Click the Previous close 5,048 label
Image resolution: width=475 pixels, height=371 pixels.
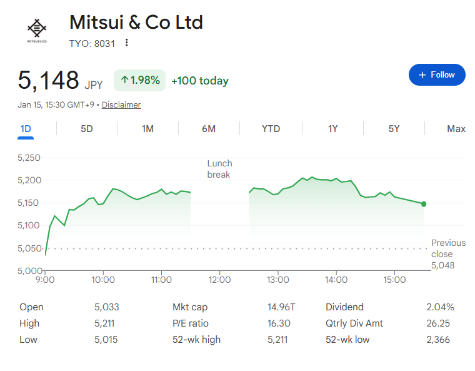click(448, 254)
